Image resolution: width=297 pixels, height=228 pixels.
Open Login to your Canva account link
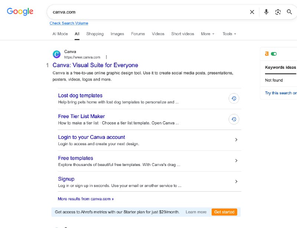[x=91, y=137]
